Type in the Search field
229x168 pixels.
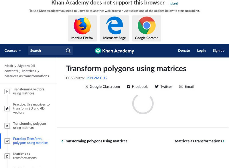[x=46, y=51]
